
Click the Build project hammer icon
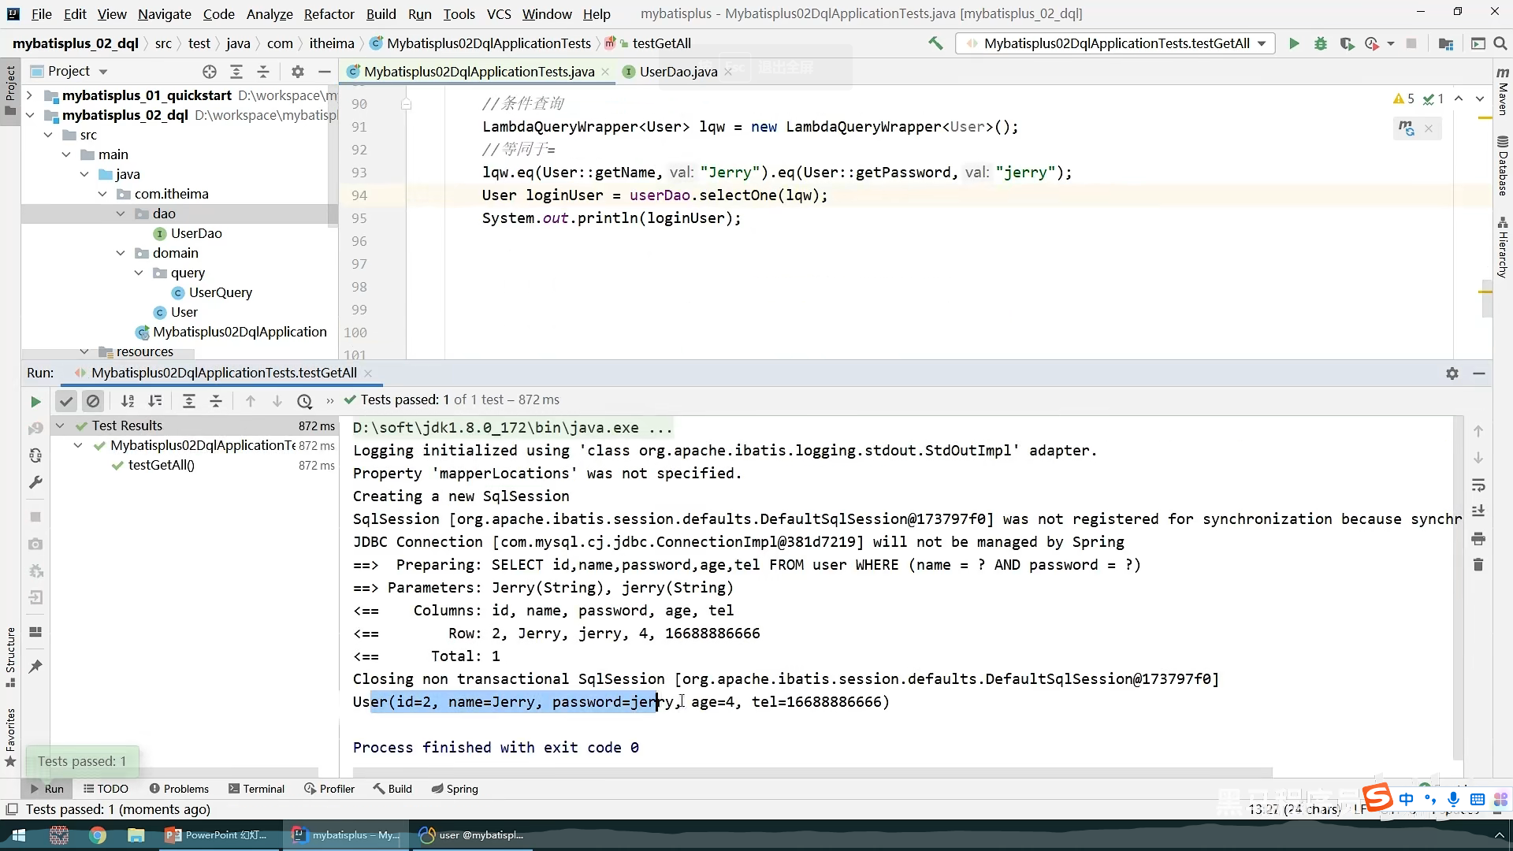(935, 43)
